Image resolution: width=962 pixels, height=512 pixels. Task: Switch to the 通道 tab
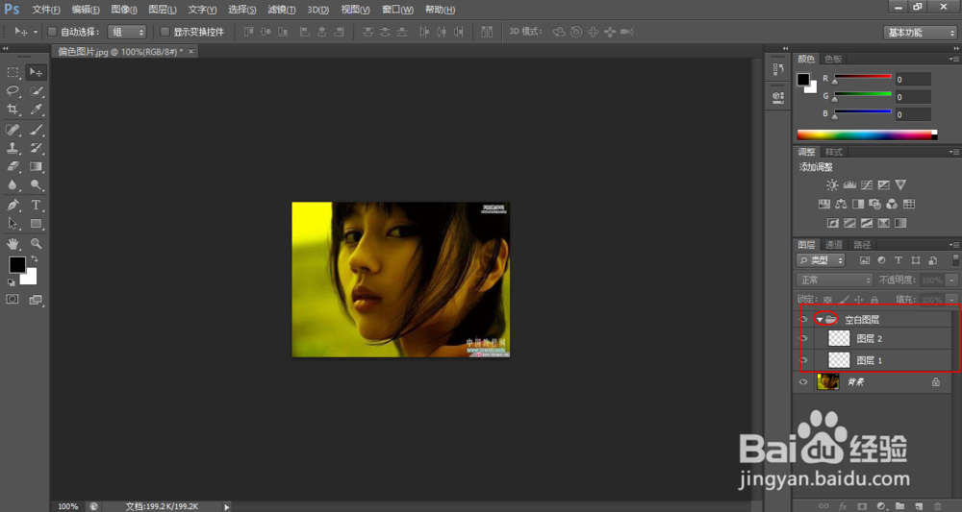pos(833,244)
